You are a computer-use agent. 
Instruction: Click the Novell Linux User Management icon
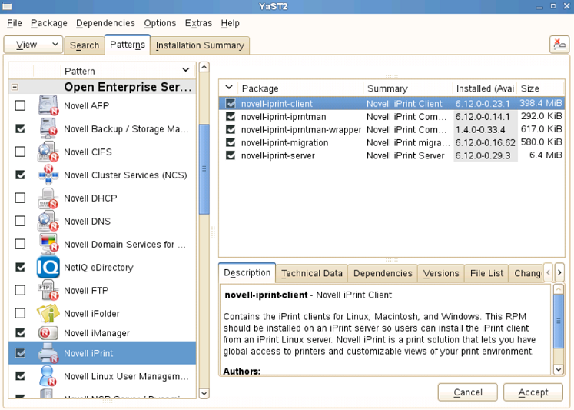[48, 376]
